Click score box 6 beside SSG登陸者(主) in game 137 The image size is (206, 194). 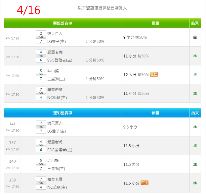(41, 150)
